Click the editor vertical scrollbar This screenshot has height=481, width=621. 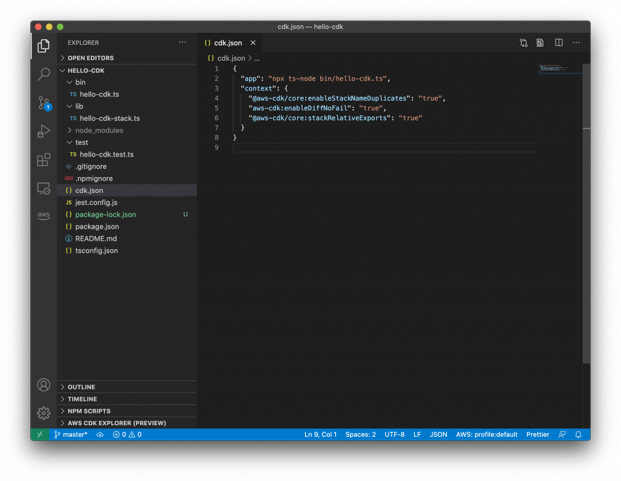(586, 213)
